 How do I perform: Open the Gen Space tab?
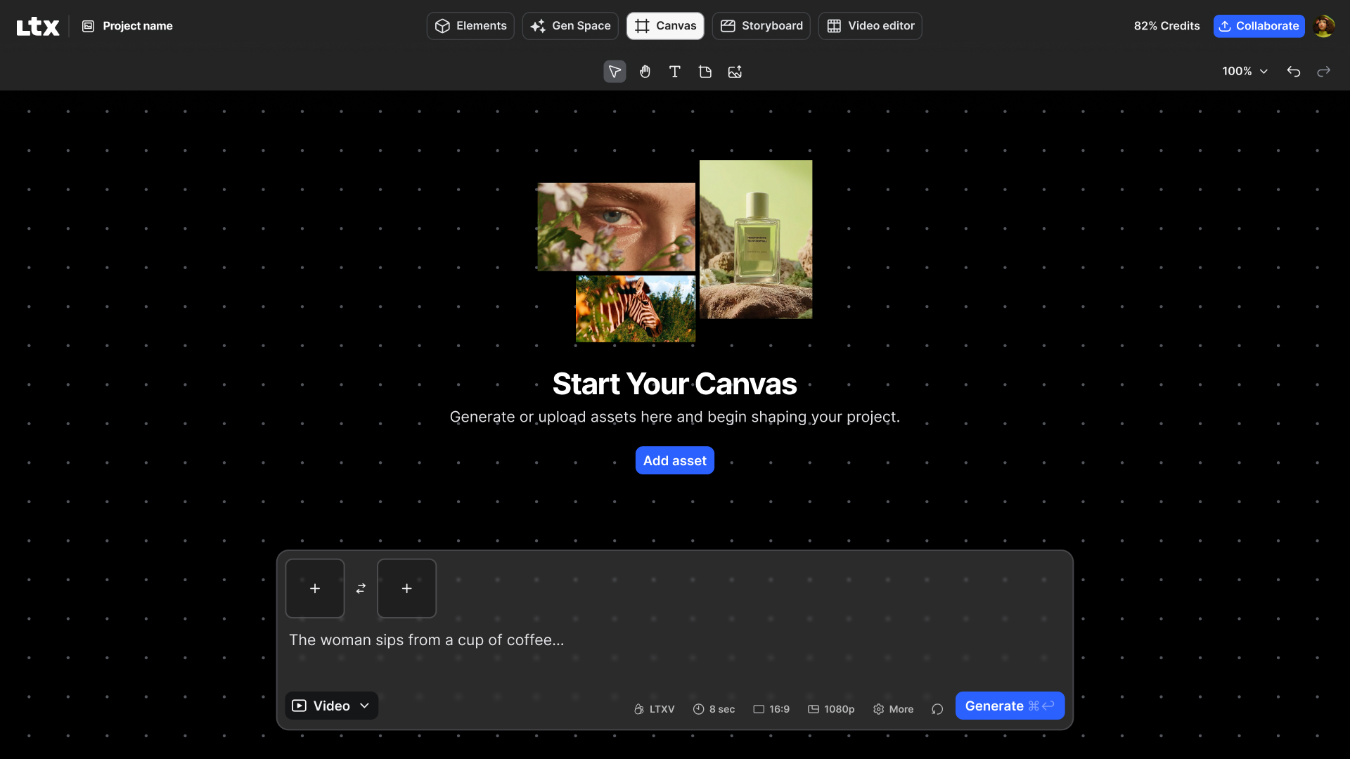[x=570, y=26]
